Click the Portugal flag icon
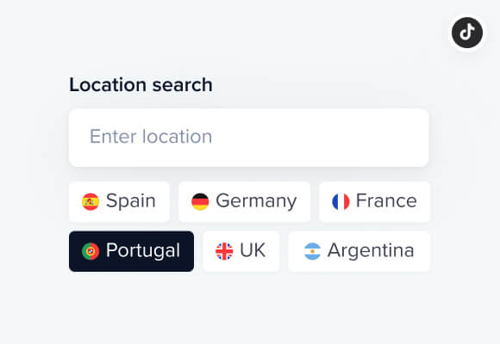 coord(91,251)
